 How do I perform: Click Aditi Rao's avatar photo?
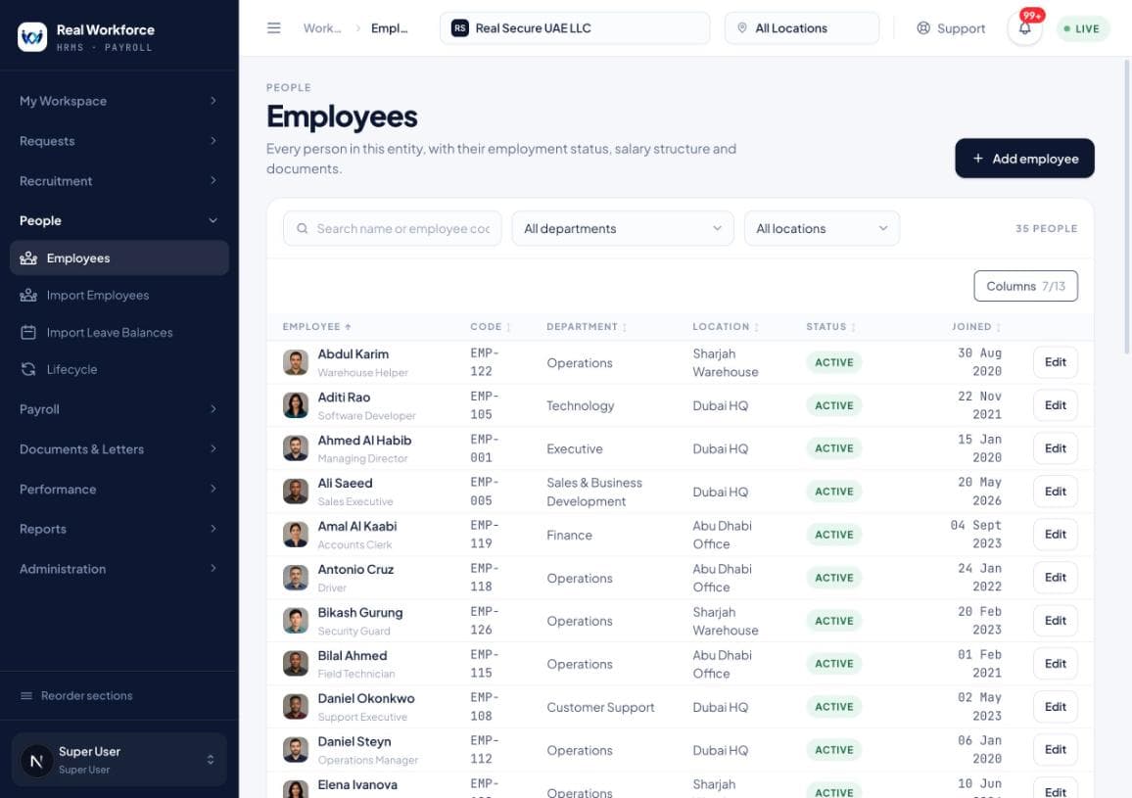(296, 405)
